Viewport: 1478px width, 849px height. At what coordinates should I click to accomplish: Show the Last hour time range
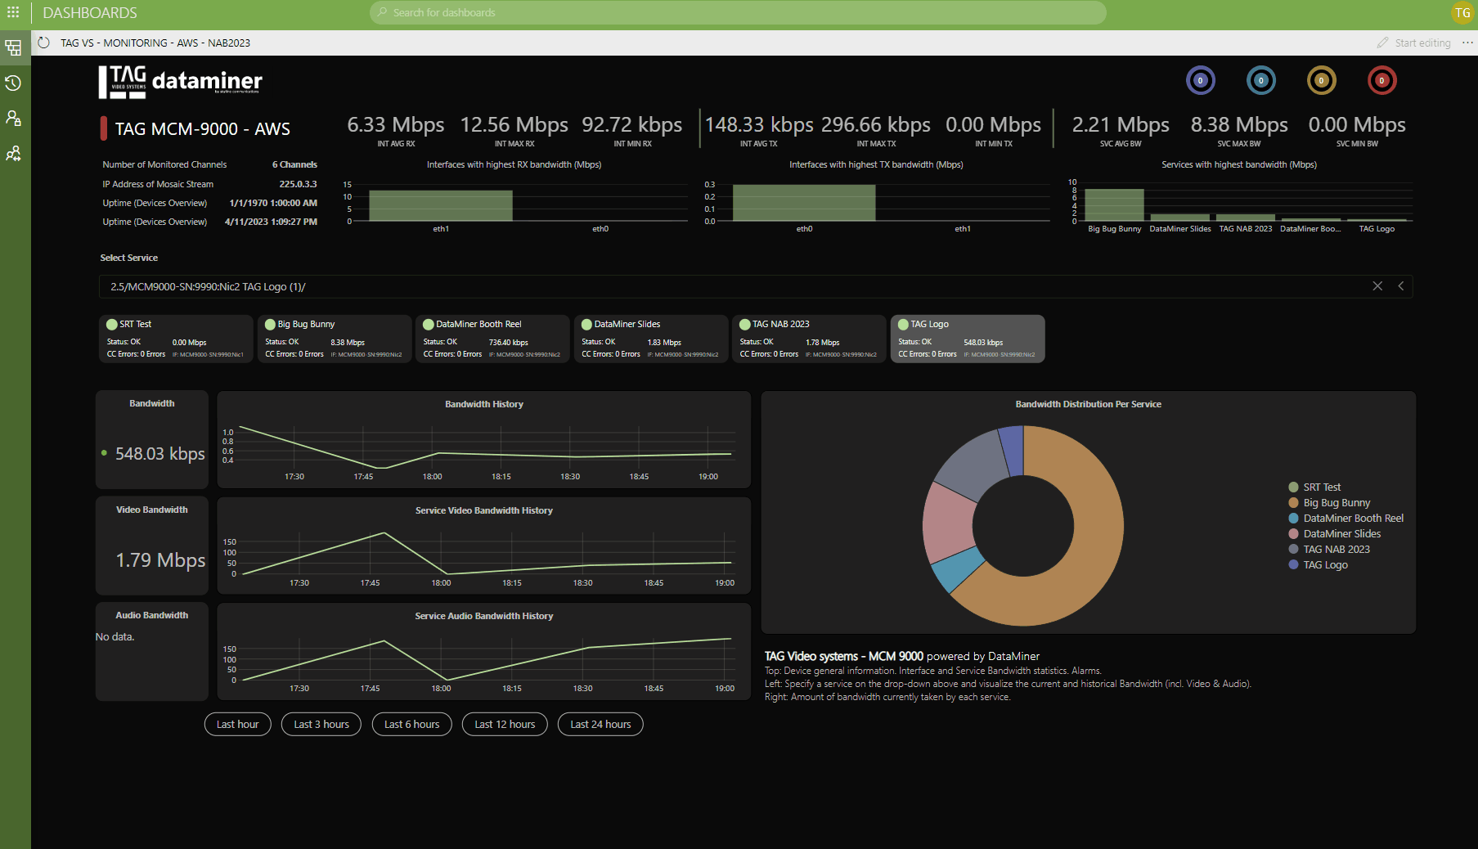pyautogui.click(x=237, y=724)
